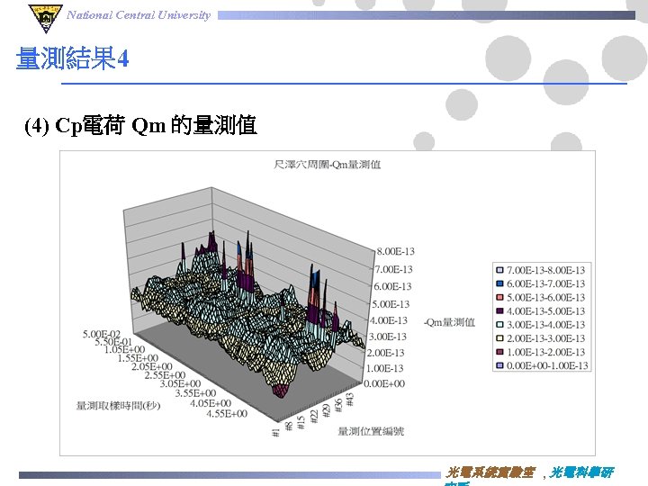Click vertical axis value 1.00E-13
Screen dimensions: 648x486
tap(385, 369)
